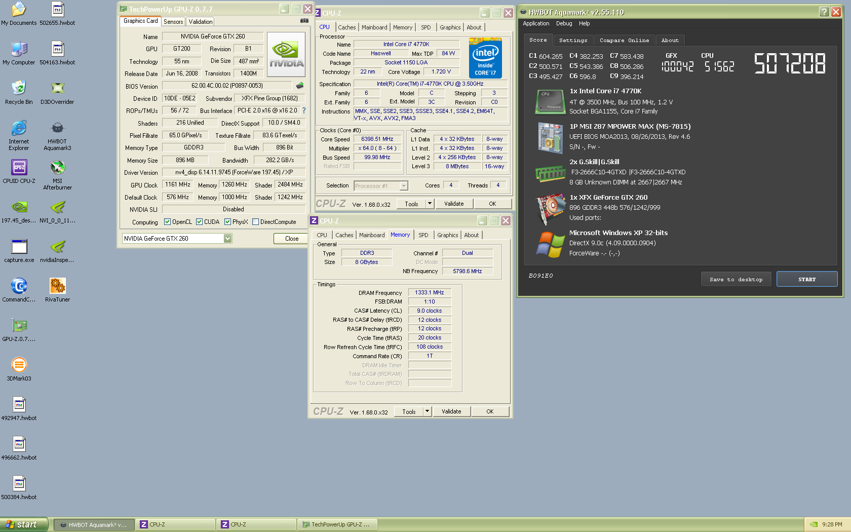Click Save to desktop in Aquamark
851x532 pixels.
tap(736, 279)
